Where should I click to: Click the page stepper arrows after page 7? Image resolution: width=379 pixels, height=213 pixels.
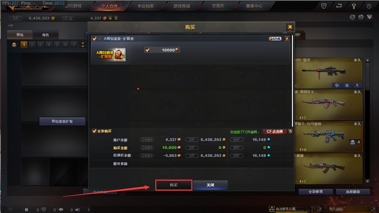pyautogui.click(x=83, y=45)
